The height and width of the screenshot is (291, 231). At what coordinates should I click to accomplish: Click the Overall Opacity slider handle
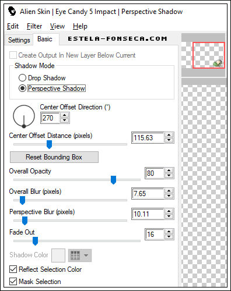point(113,180)
